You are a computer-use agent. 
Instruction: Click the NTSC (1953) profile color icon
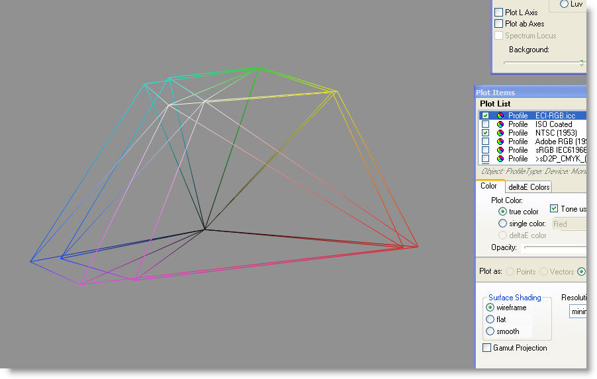click(500, 133)
